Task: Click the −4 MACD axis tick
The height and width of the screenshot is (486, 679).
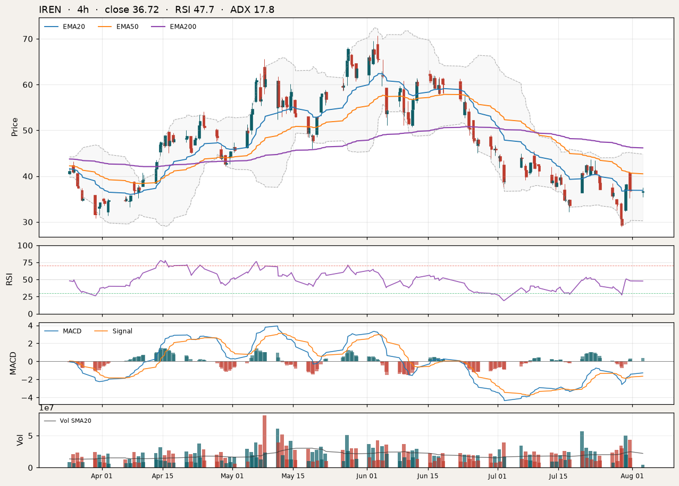Action: pyautogui.click(x=28, y=397)
